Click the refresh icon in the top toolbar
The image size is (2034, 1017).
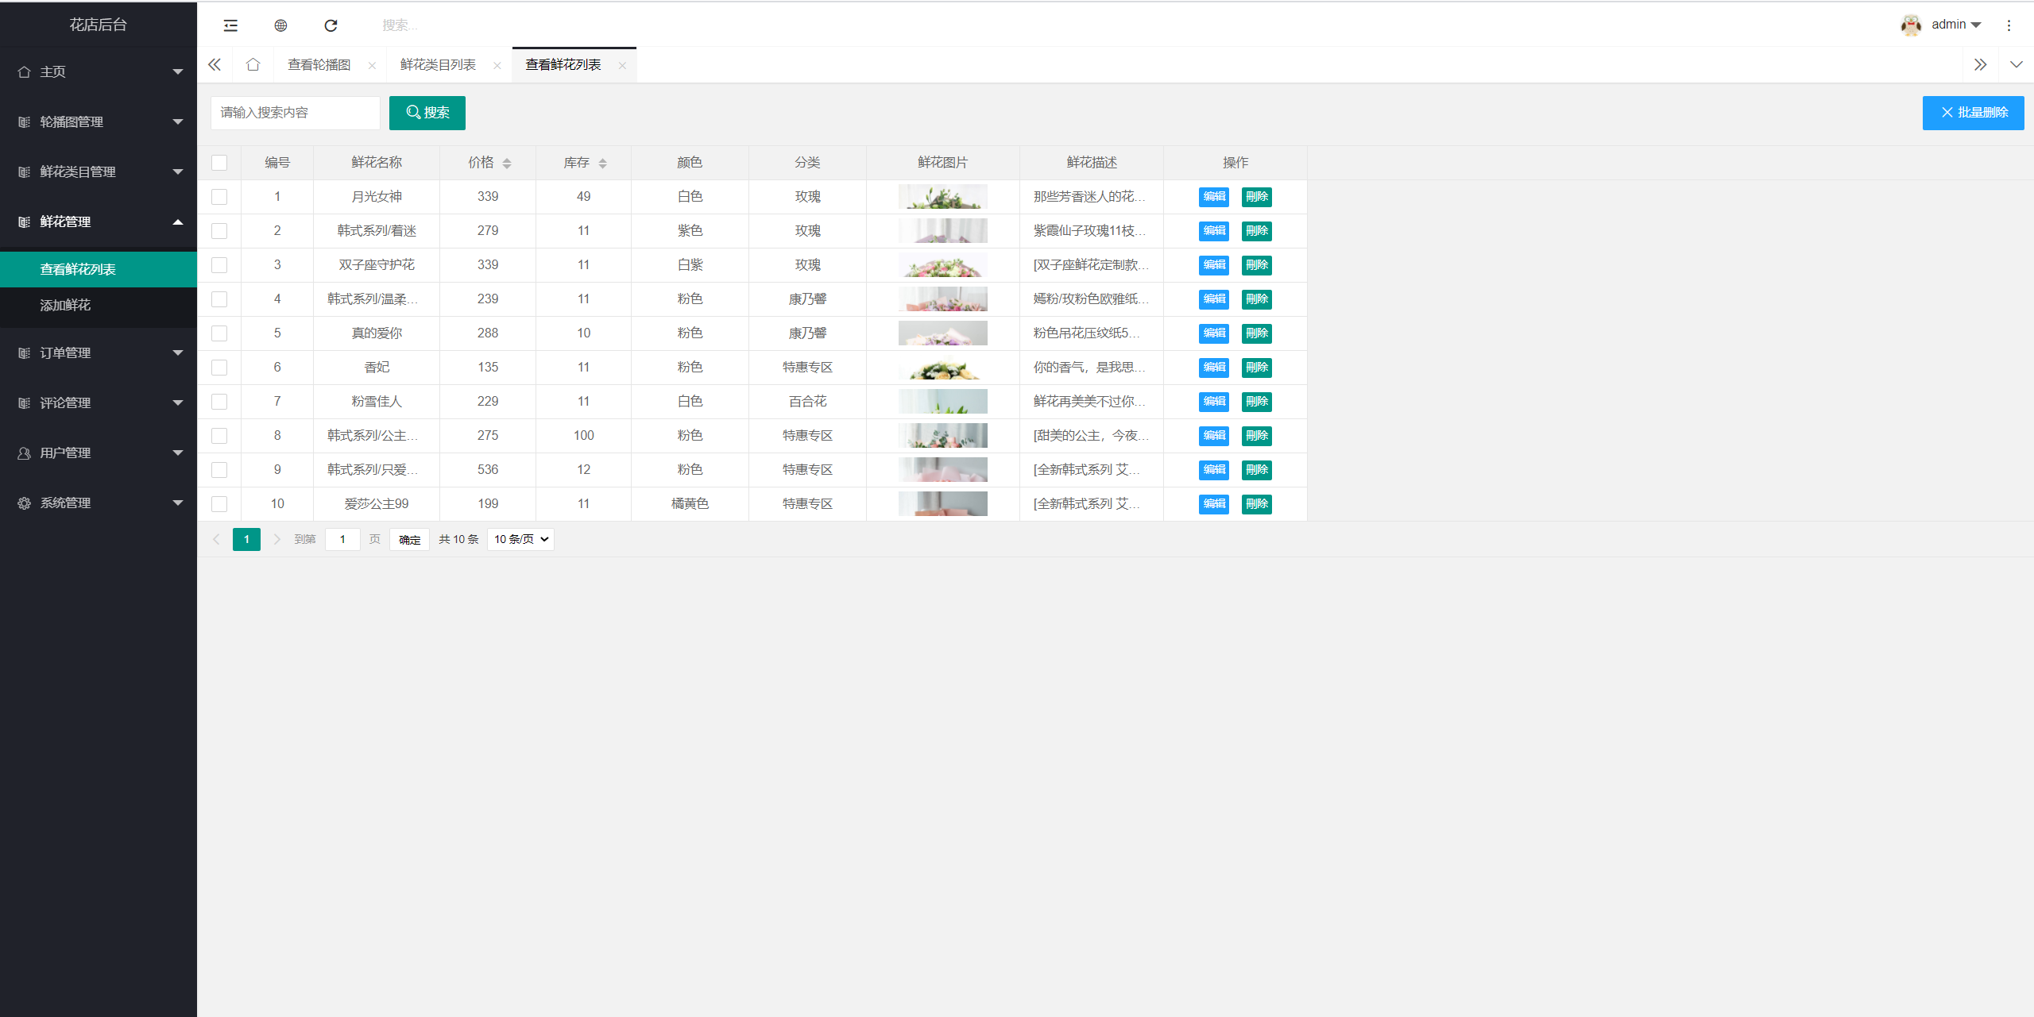pyautogui.click(x=331, y=25)
